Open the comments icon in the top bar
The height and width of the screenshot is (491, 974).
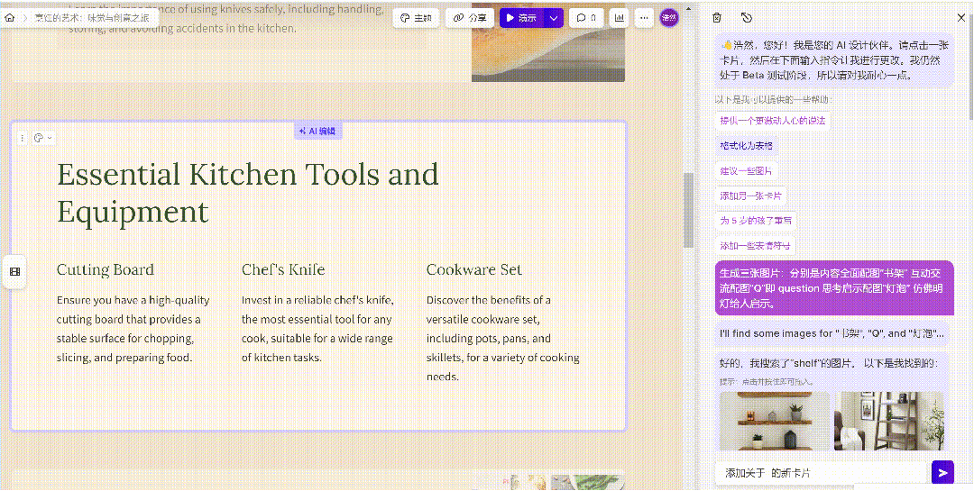(586, 17)
